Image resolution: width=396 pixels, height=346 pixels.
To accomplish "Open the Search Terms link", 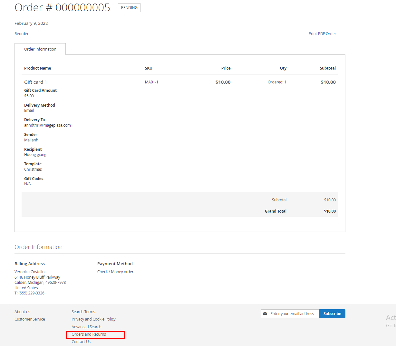I will pos(83,312).
